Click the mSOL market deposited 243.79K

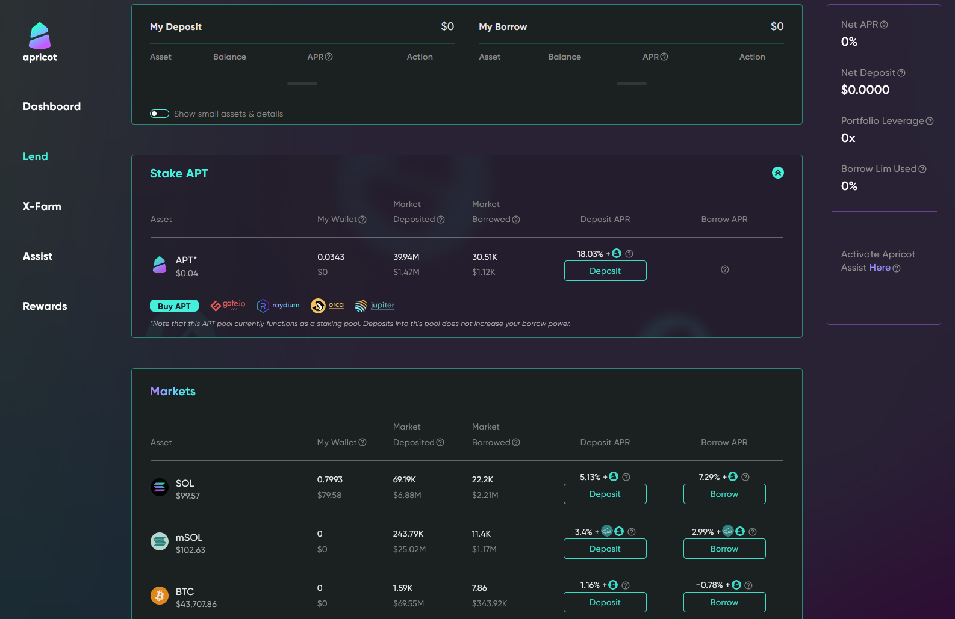click(408, 534)
